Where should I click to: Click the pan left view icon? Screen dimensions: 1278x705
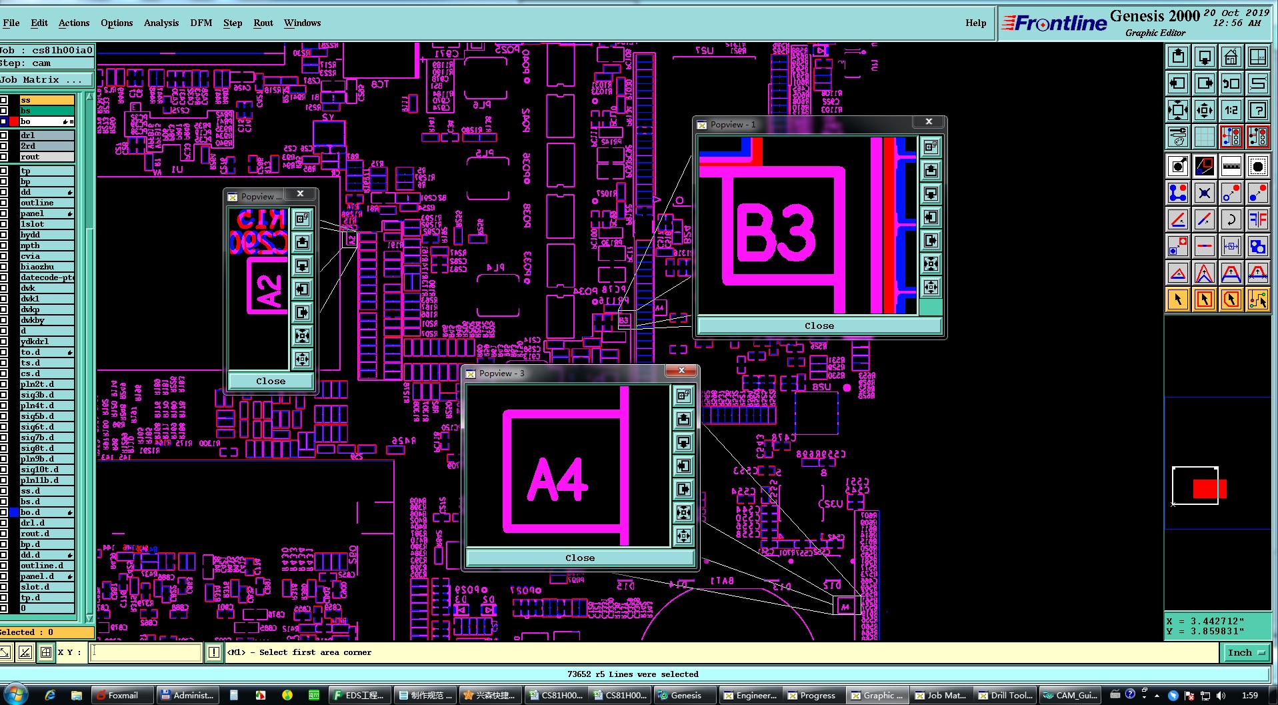click(1178, 83)
